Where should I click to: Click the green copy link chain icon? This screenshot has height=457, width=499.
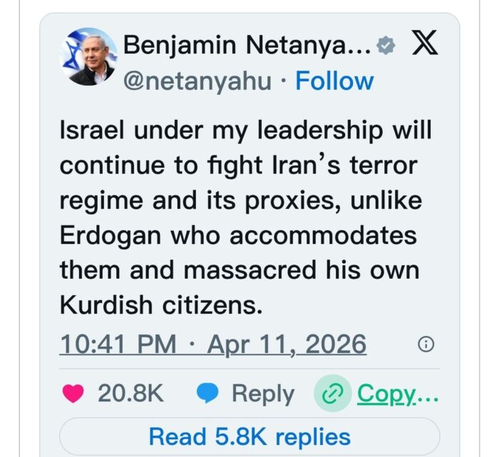pos(333,394)
